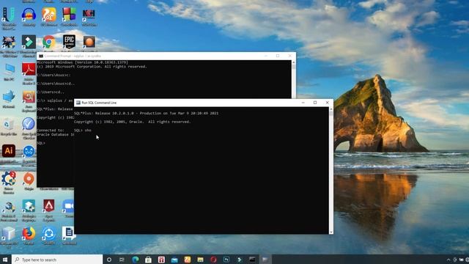Open the Mail app on taskbar
469x264 pixels.
pyautogui.click(x=174, y=260)
